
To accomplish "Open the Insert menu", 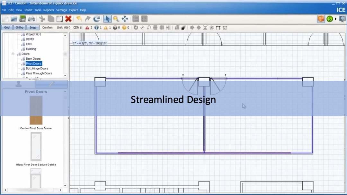I will coord(28,10).
